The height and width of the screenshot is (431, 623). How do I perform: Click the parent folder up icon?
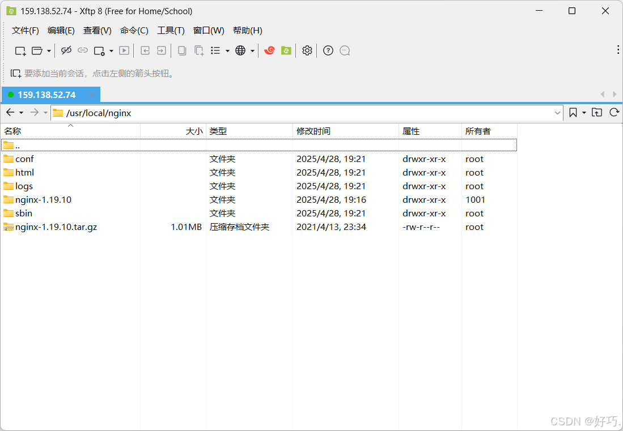click(x=597, y=112)
